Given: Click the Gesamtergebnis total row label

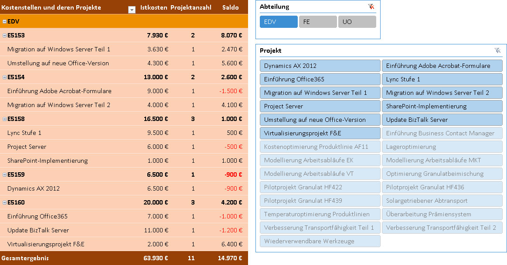Looking at the screenshot, I should (x=25, y=258).
